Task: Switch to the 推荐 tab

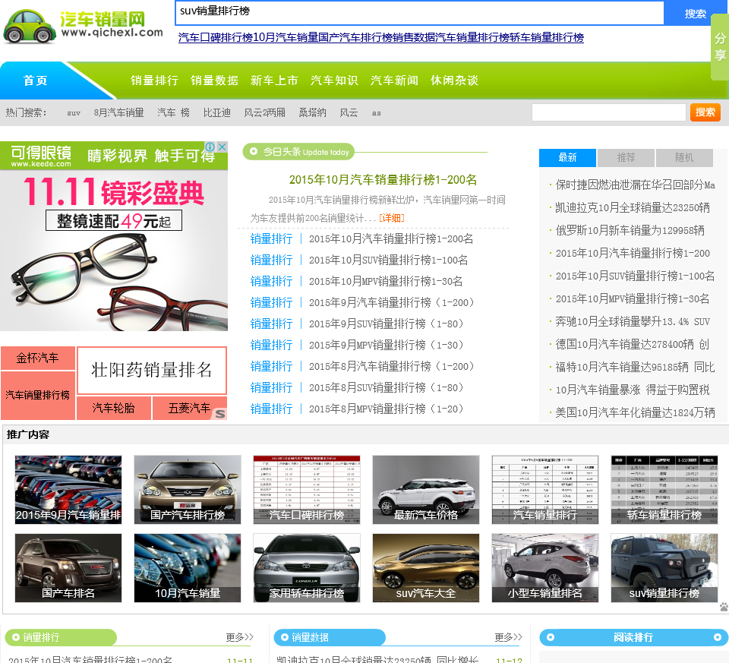Action: (x=626, y=158)
